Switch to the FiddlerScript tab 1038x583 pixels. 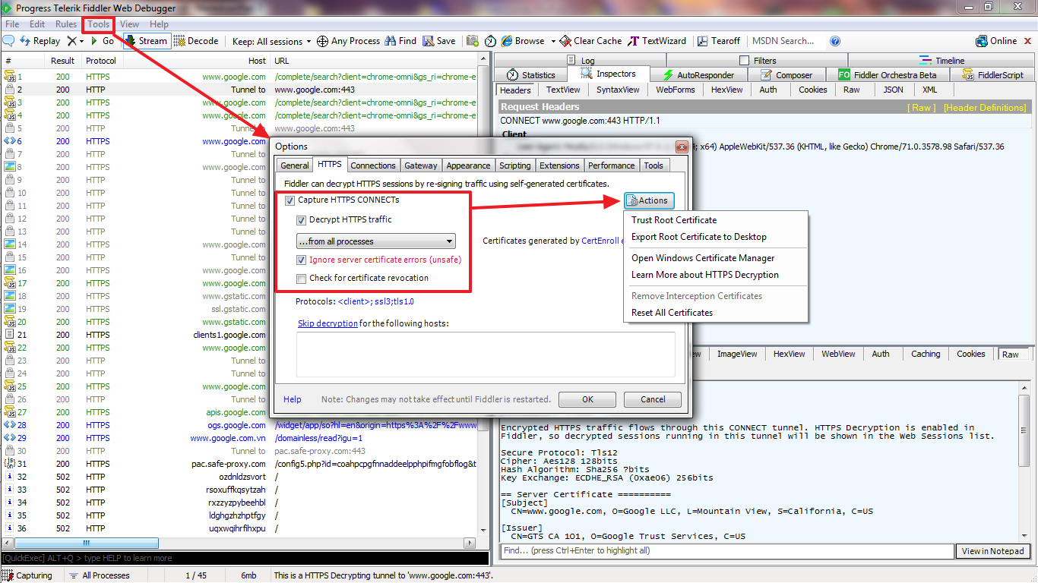[992, 75]
